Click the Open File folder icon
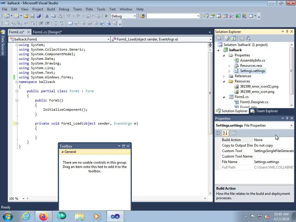This screenshot has height=222, width=296. [x=26, y=16]
